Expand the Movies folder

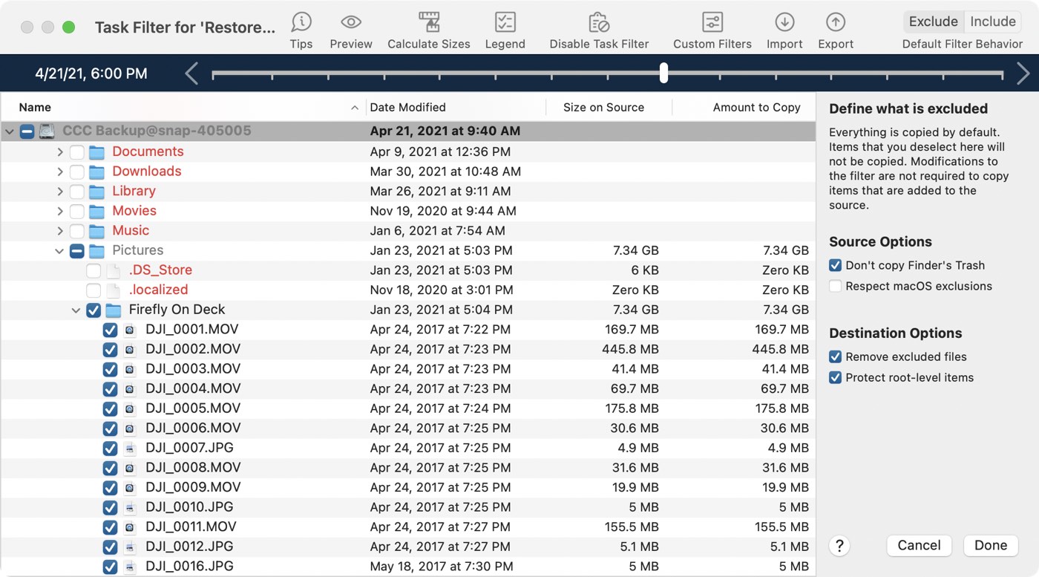pos(60,211)
